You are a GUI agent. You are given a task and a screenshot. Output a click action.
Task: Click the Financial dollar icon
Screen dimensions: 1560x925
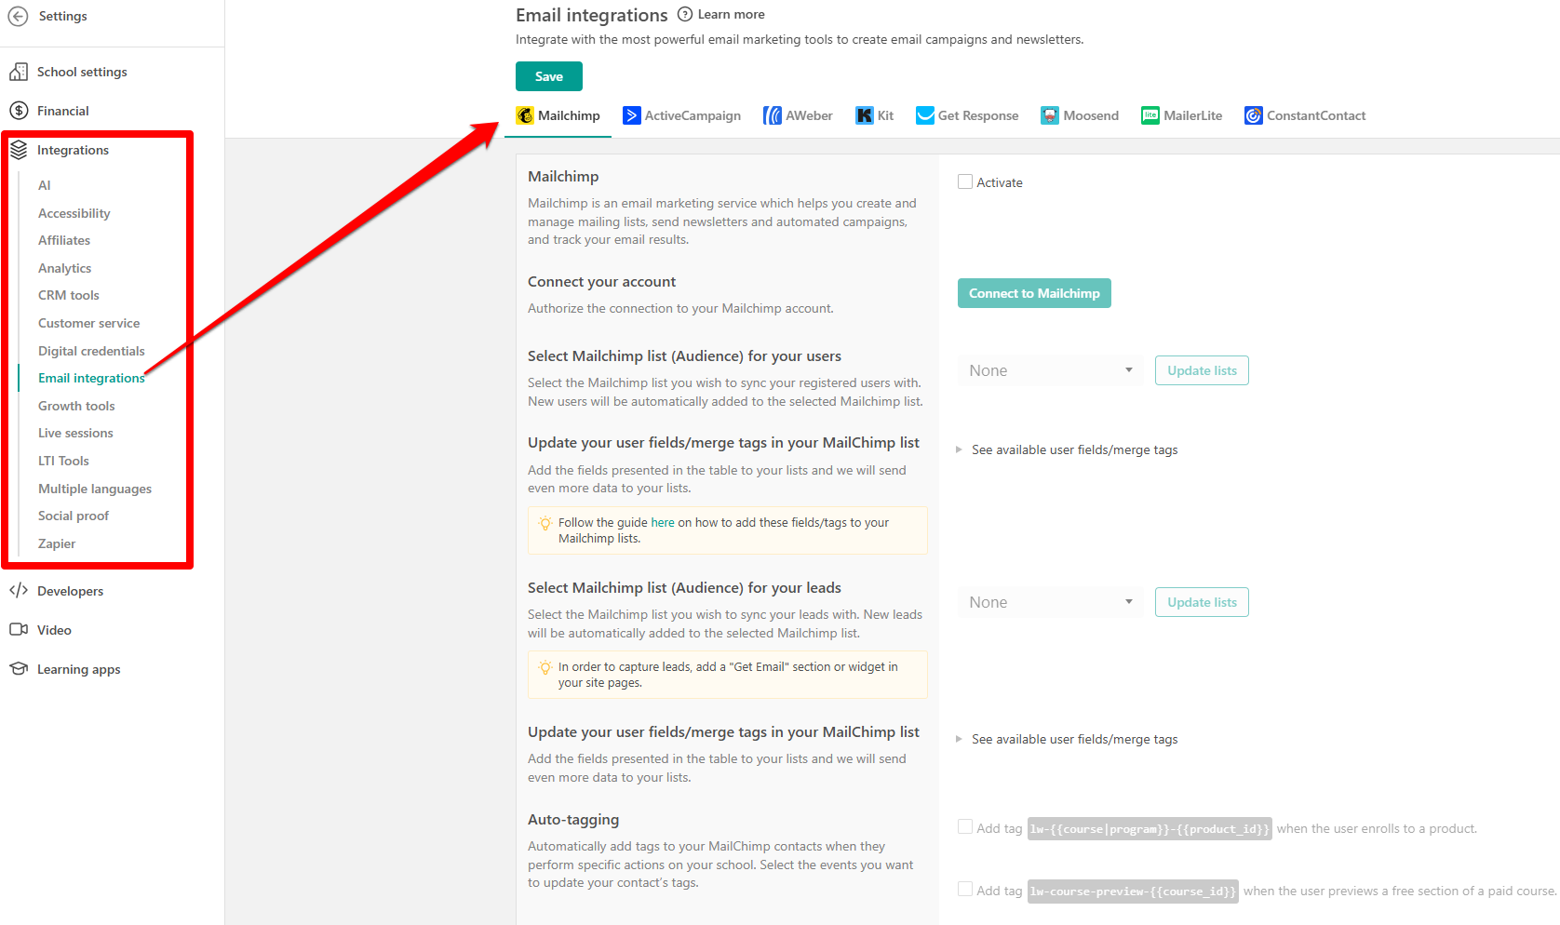point(19,111)
